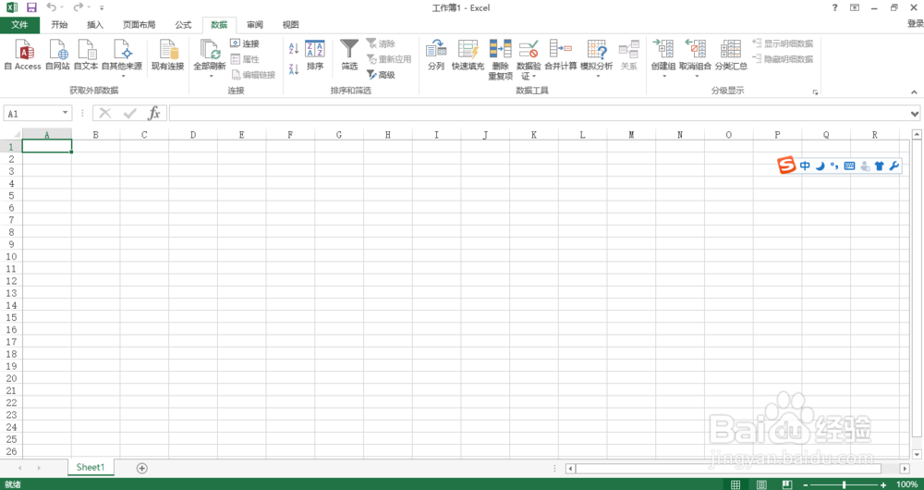The width and height of the screenshot is (924, 490).
Task: Expand 取消组合 dropdown arrow
Action: (696, 76)
